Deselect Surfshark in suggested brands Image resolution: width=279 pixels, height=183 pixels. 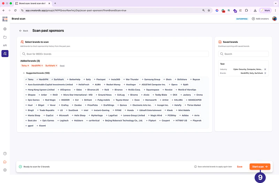[58, 79]
